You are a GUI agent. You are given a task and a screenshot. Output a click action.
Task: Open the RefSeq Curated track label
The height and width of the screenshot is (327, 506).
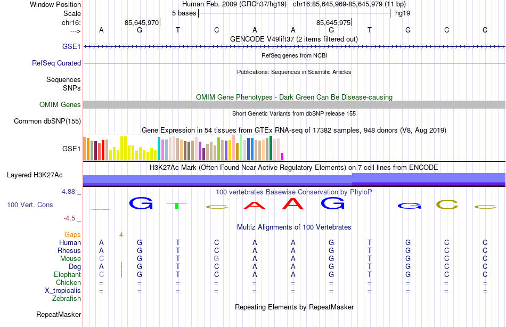[x=56, y=63]
